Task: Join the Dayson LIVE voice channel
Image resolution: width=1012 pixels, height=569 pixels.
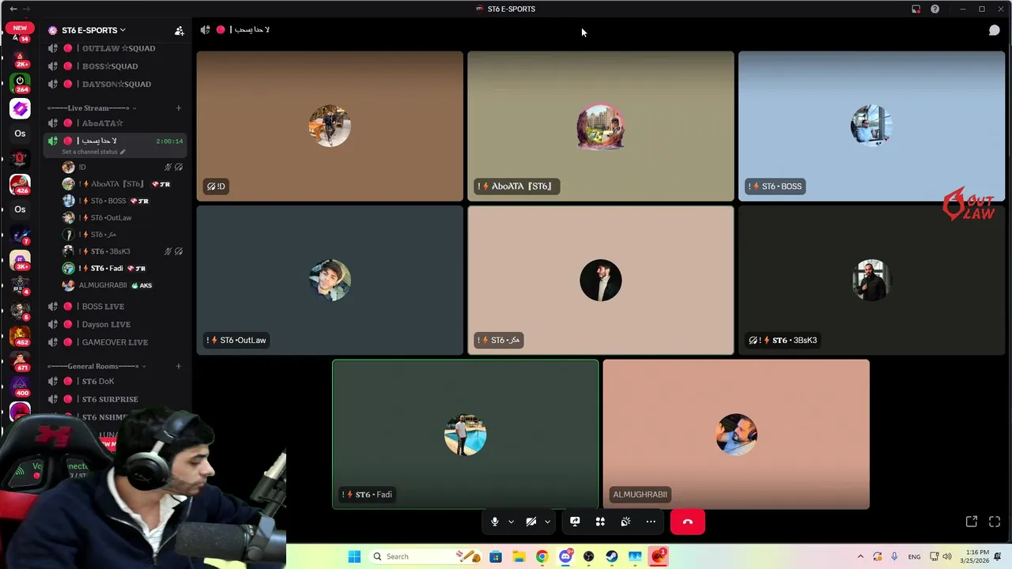Action: click(x=115, y=324)
